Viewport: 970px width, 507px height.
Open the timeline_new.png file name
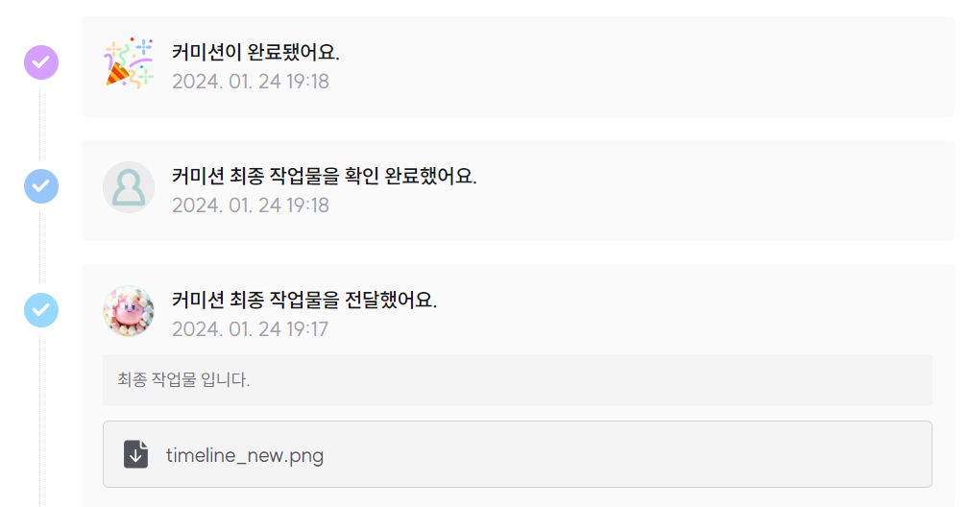(245, 455)
